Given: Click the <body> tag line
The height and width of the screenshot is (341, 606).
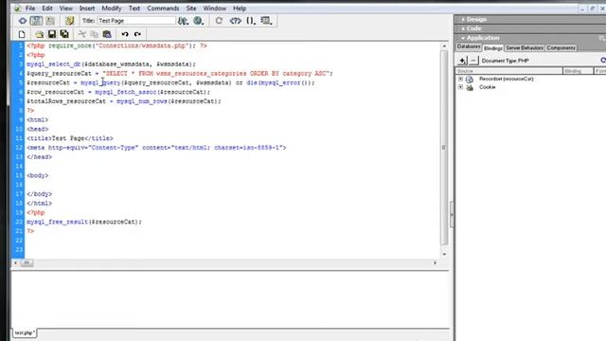Looking at the screenshot, I should point(38,175).
